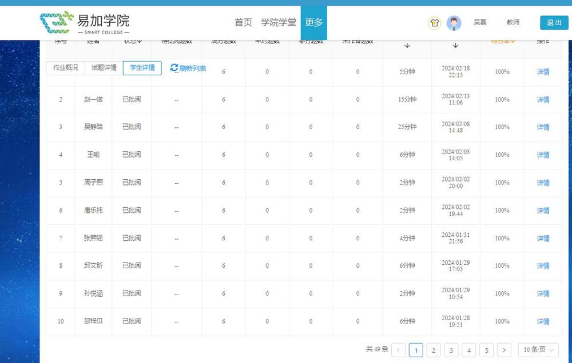Click the duration 15分钟 cell

click(x=407, y=99)
